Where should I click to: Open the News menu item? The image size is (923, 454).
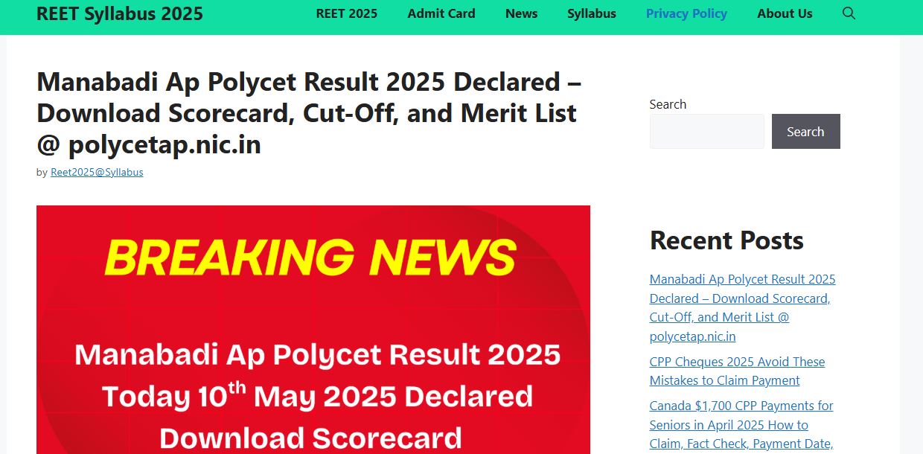521,13
